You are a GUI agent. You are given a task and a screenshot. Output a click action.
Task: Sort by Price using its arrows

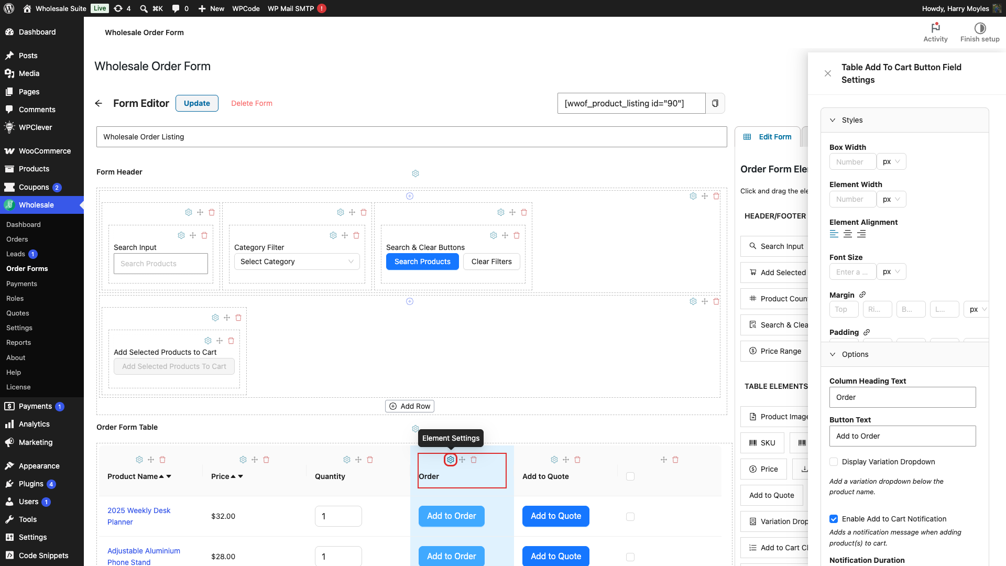click(x=237, y=476)
